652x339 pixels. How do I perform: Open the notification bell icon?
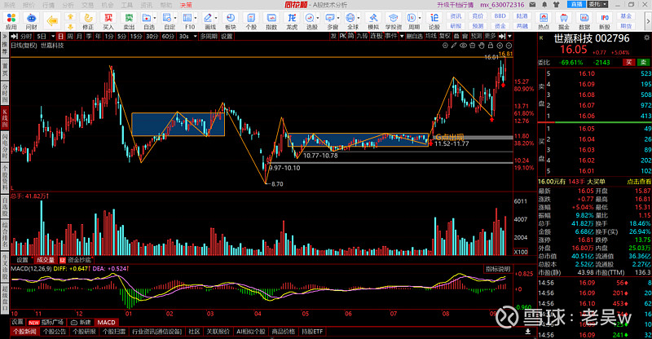coord(544,5)
